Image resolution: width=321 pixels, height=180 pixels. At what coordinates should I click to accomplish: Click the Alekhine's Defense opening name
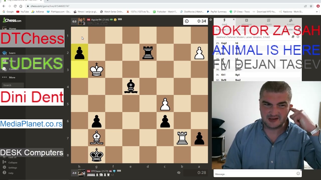tap(243, 37)
